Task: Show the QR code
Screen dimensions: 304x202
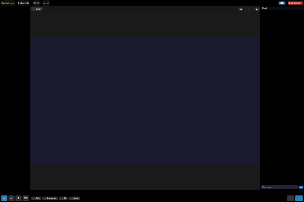Action: 282,3
